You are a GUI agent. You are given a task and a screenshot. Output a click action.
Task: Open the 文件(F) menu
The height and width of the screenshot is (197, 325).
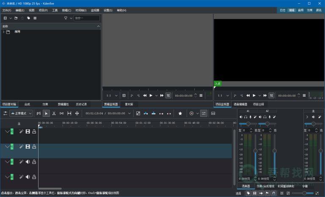tap(7, 10)
